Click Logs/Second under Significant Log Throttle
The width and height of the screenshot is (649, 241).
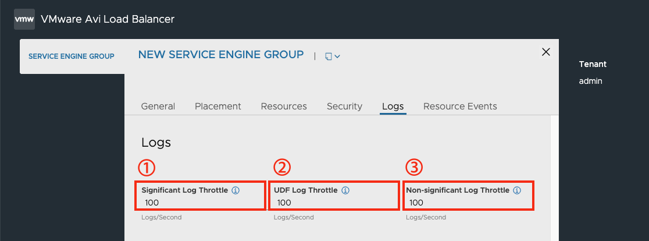pos(162,217)
